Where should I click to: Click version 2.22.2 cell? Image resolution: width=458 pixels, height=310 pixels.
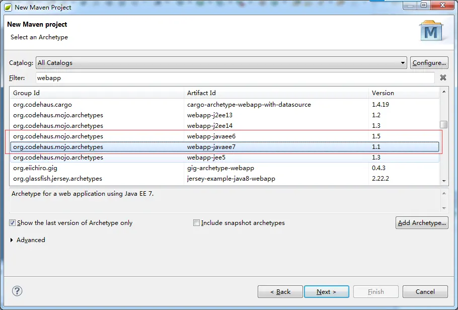(x=380, y=179)
